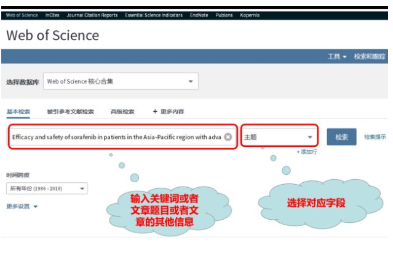Open the database selector Web of Science 核心合集
The height and width of the screenshot is (269, 393).
tap(121, 81)
